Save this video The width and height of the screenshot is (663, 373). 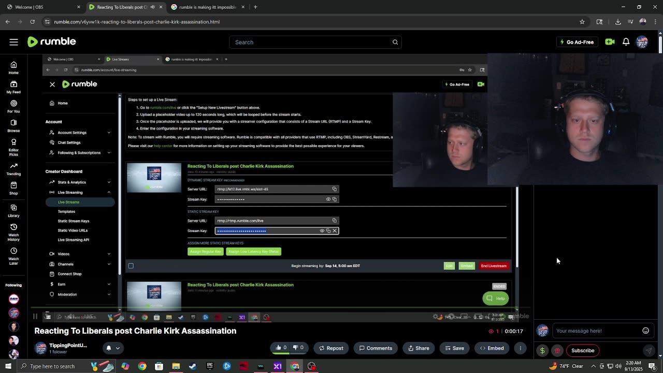pyautogui.click(x=454, y=348)
